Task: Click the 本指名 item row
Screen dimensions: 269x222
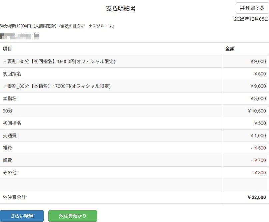Action: (10, 98)
